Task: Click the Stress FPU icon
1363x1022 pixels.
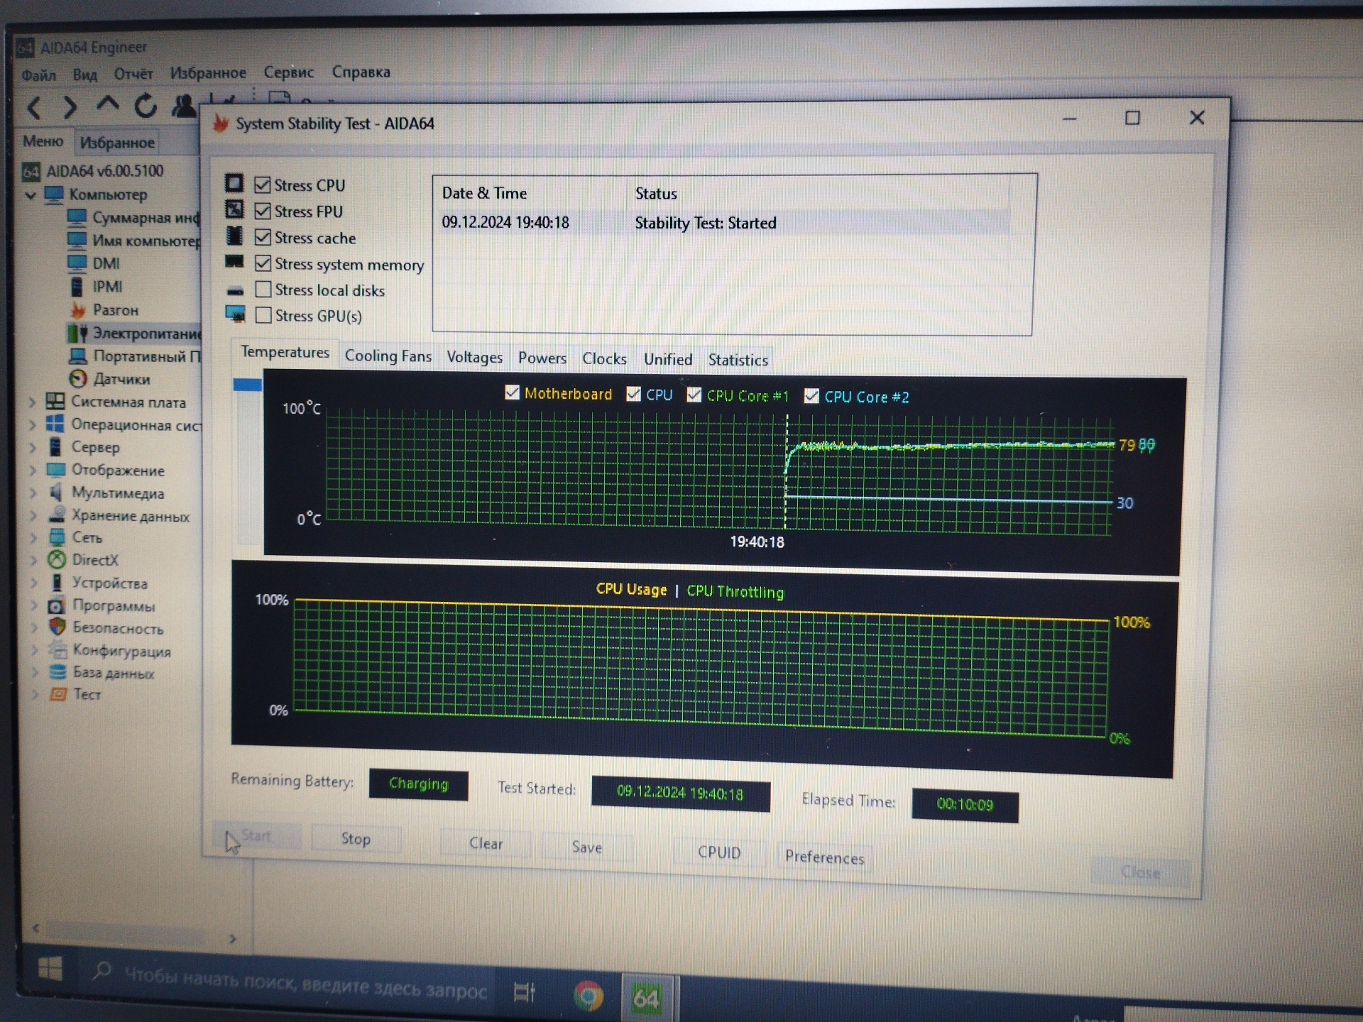Action: 234,209
